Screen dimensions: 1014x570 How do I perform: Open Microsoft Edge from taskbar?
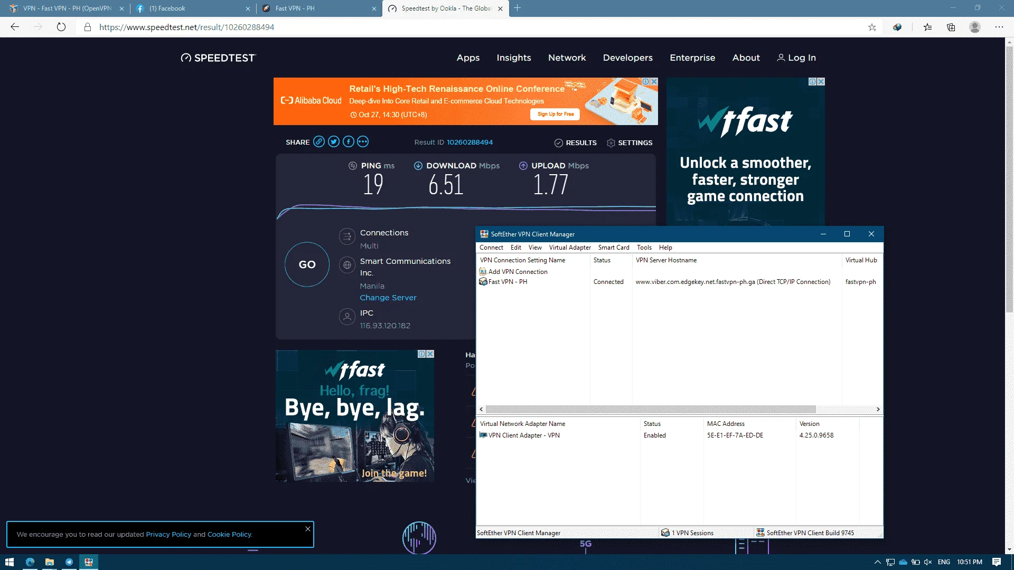tap(30, 562)
